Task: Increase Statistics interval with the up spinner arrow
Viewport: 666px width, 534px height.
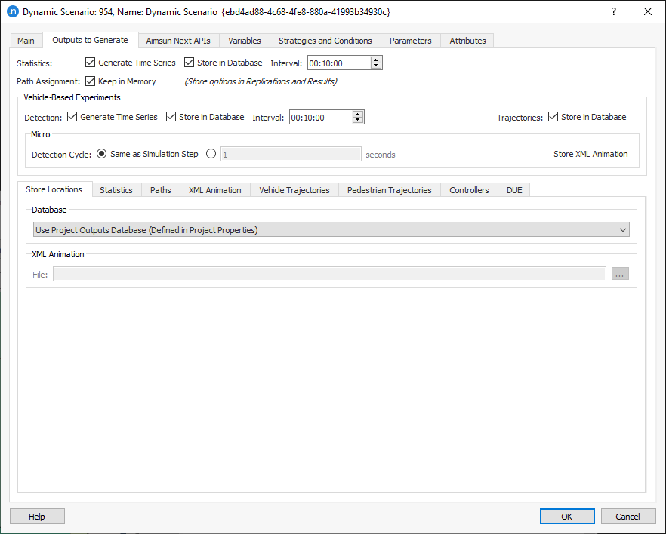Action: [x=375, y=60]
